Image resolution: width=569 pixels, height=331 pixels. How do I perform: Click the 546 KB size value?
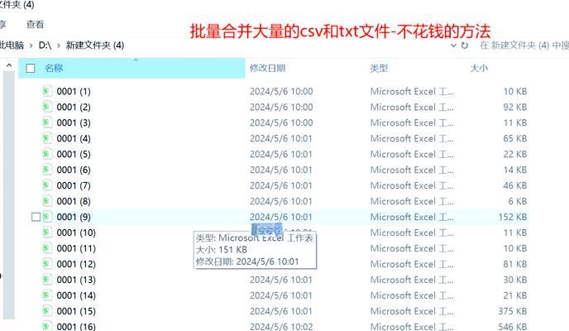[513, 326]
